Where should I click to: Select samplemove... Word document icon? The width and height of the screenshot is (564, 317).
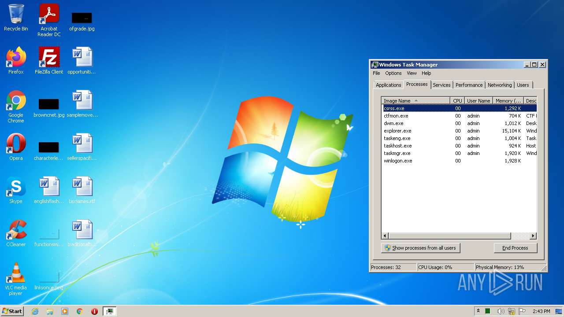tap(82, 104)
